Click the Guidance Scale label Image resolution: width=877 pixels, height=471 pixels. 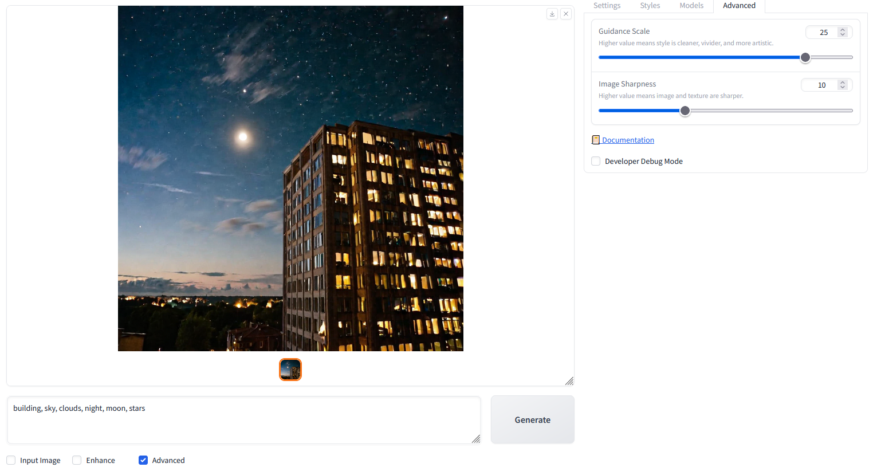coord(624,31)
